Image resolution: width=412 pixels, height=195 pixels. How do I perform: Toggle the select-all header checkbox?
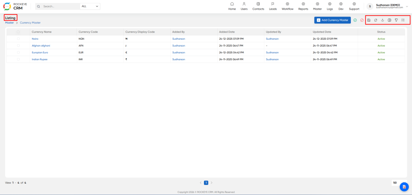pos(18,32)
